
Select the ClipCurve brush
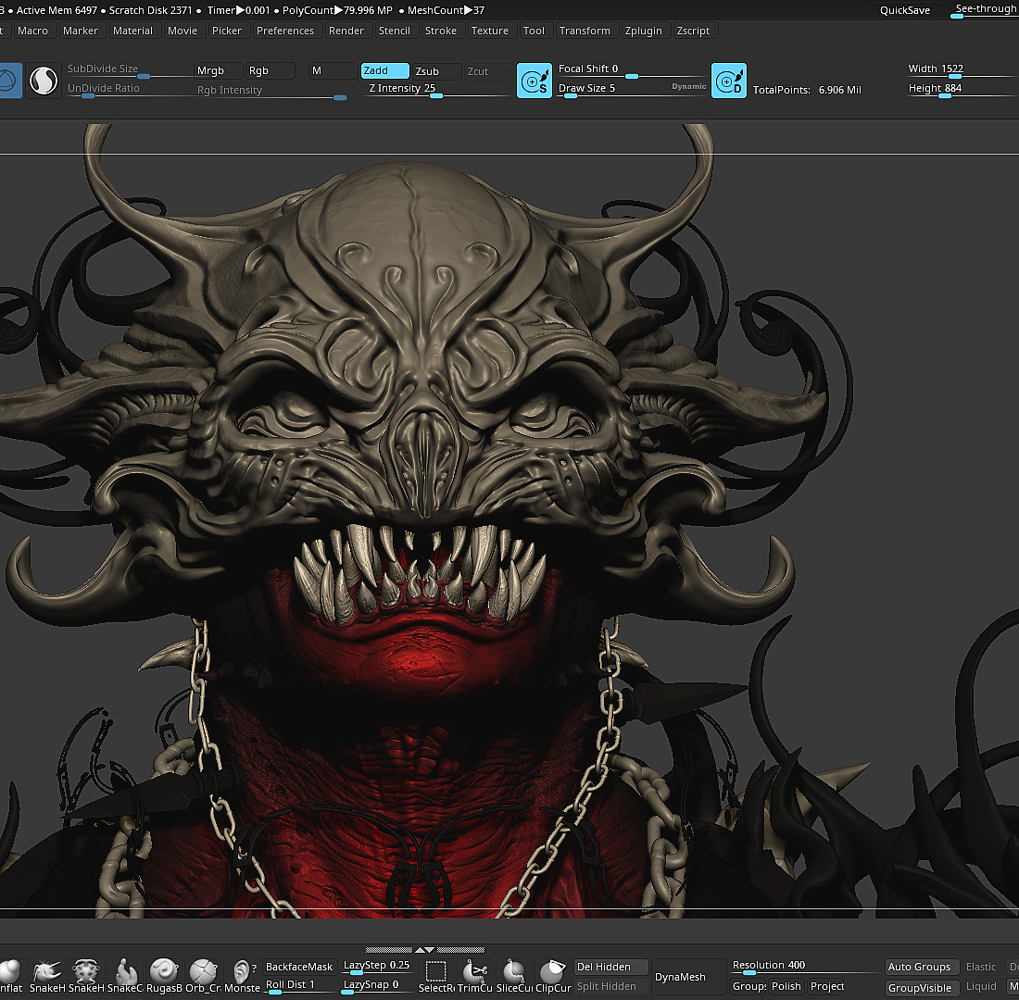(553, 977)
